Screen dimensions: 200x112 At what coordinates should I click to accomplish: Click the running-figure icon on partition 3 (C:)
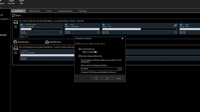click(175, 25)
